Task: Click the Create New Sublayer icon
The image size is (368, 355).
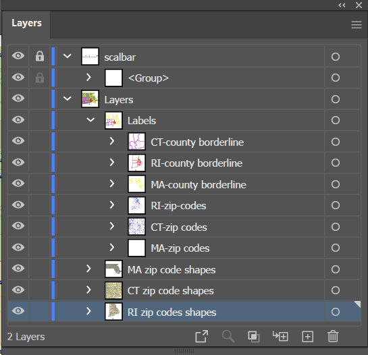Action: 280,336
